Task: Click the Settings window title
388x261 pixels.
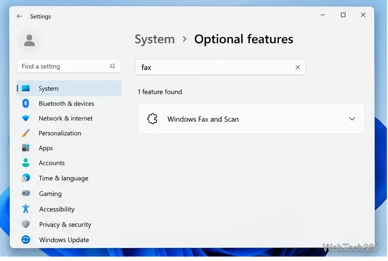Action: 41,16
